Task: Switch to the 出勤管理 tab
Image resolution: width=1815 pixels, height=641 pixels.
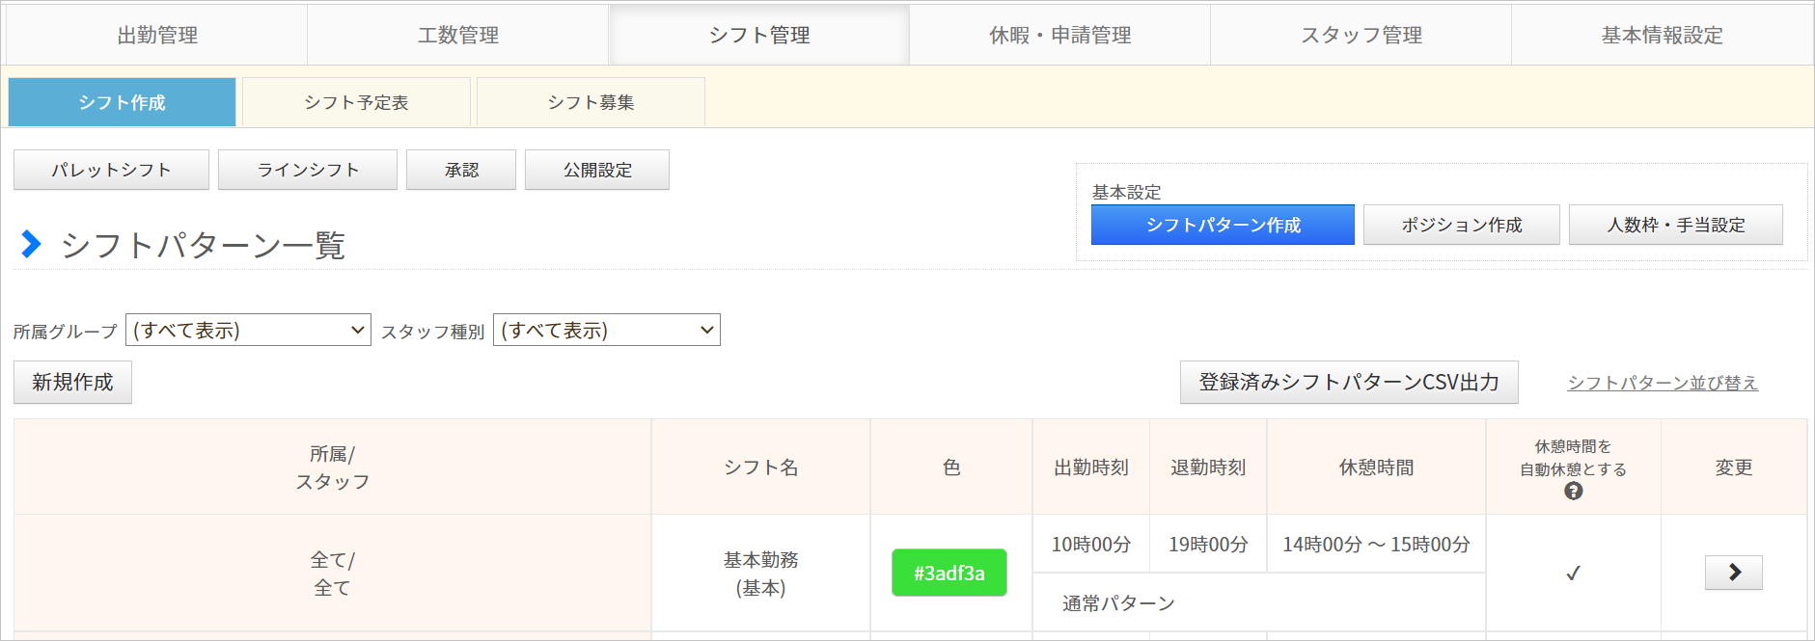Action: coord(157,36)
